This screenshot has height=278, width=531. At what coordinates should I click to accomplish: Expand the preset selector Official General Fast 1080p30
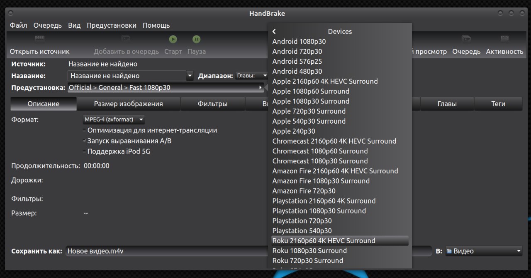point(166,88)
